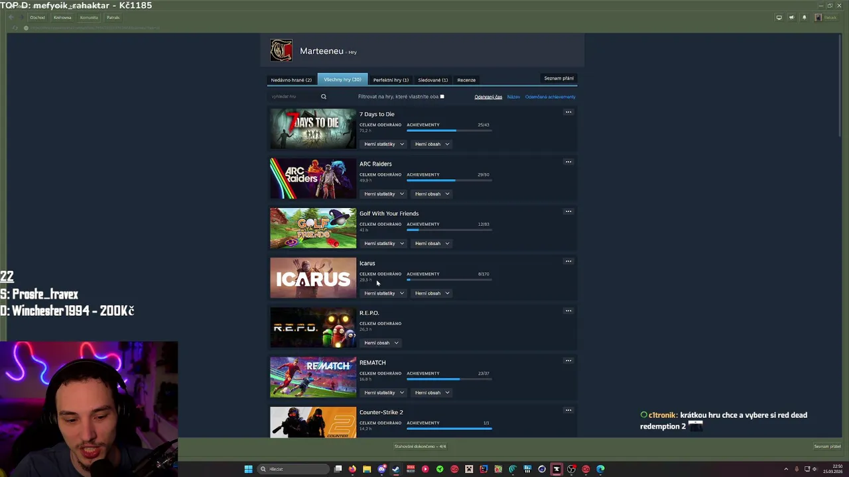Open options menu for R.E.P.O.

pos(568,311)
